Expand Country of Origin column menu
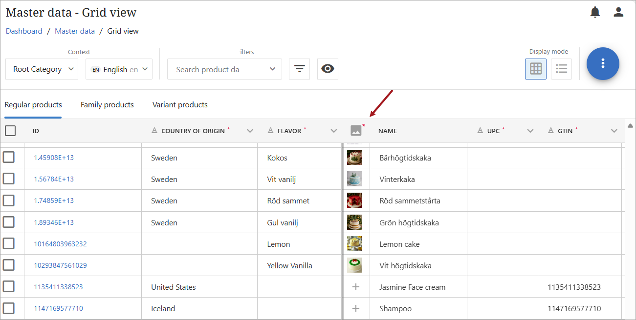Image resolution: width=636 pixels, height=320 pixels. [x=250, y=131]
